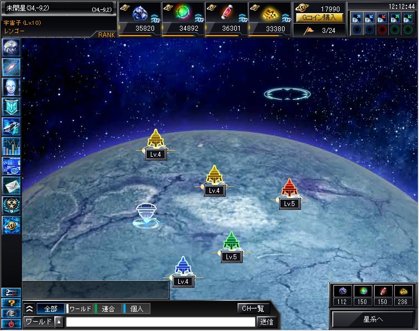Click the green orb resource icon
The height and width of the screenshot is (331, 419).
(x=183, y=12)
